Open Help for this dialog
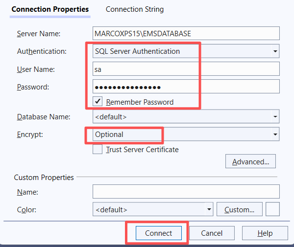294x247 pixels. (x=265, y=233)
